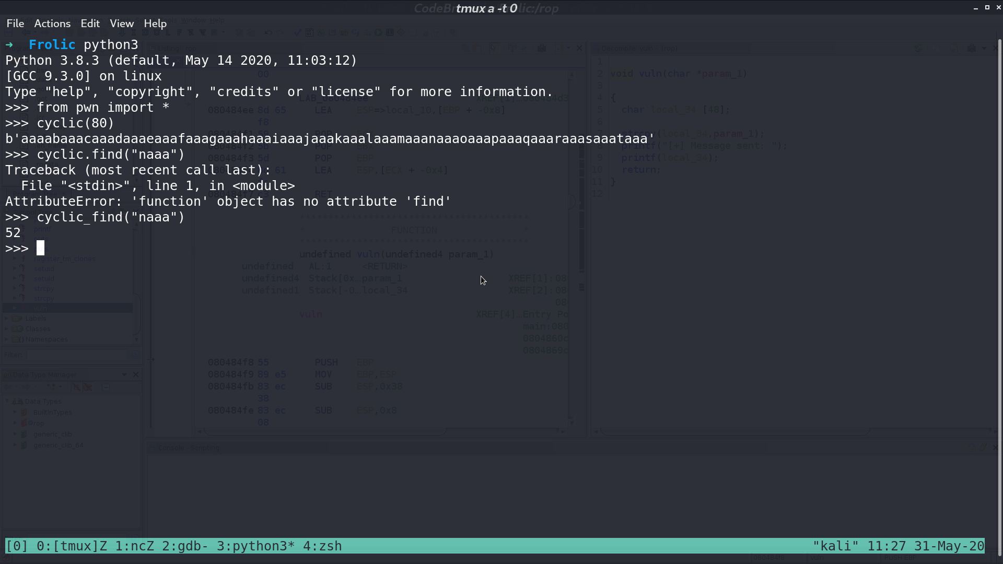Click the Frolic directory name in prompt
1003x564 pixels.
(x=52, y=45)
